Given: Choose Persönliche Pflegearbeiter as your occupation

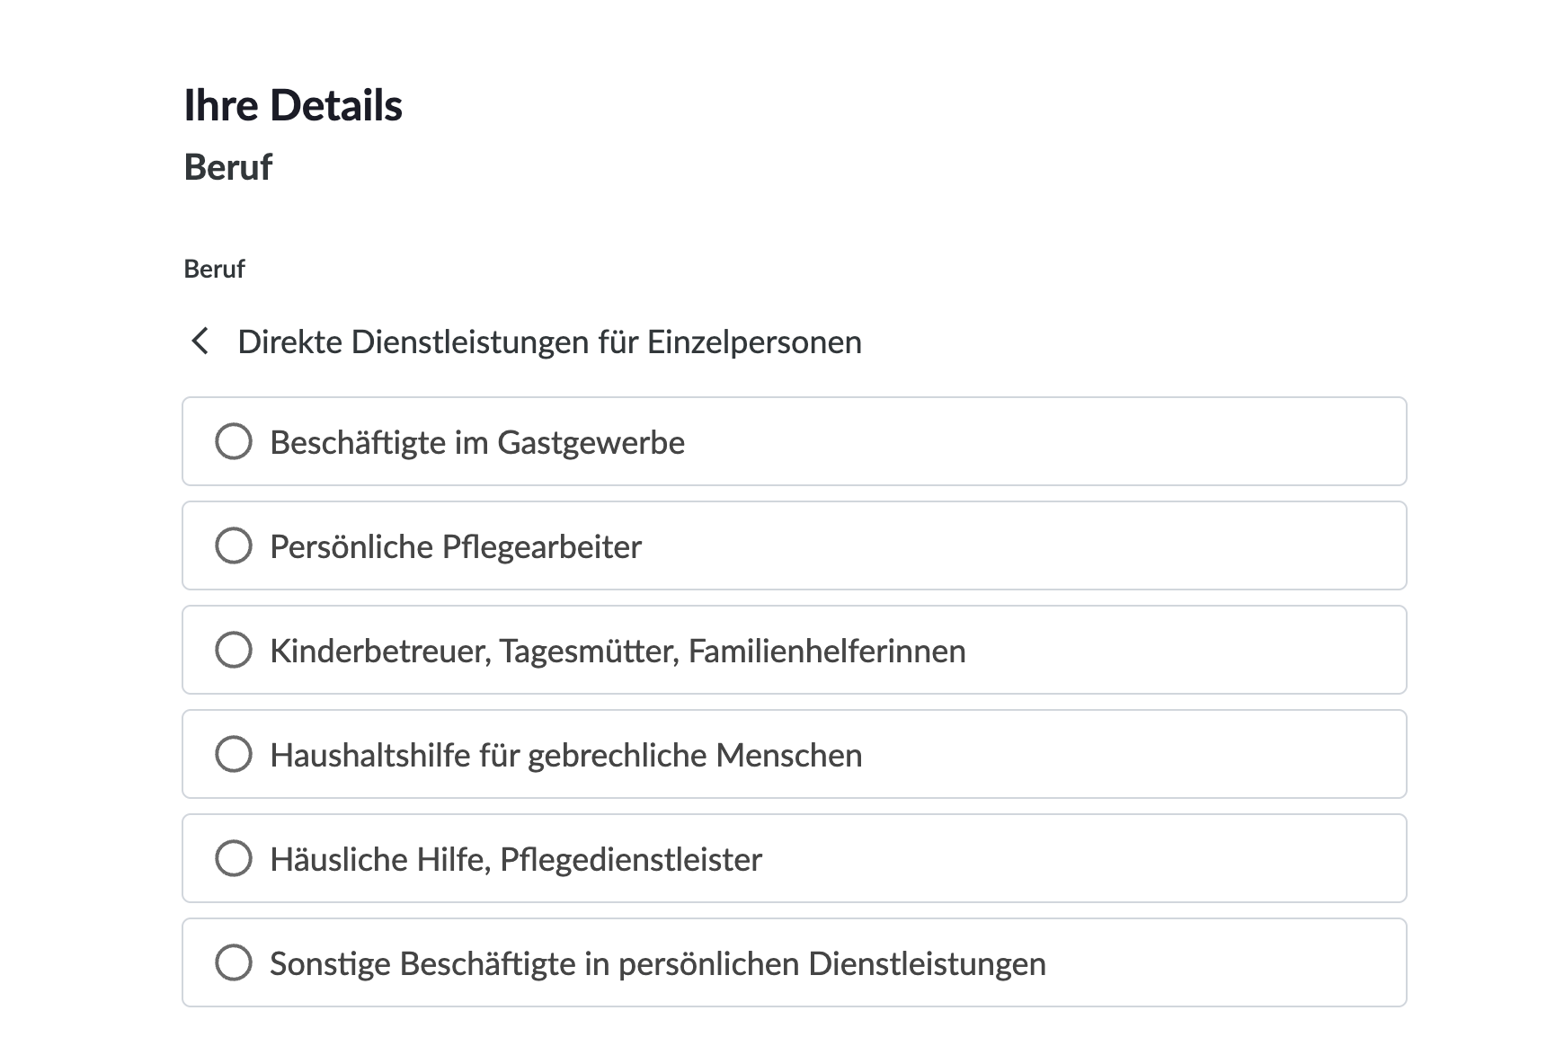Looking at the screenshot, I should tap(233, 545).
